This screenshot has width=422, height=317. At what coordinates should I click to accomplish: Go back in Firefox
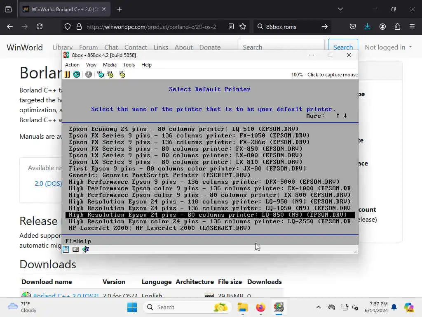click(x=10, y=27)
